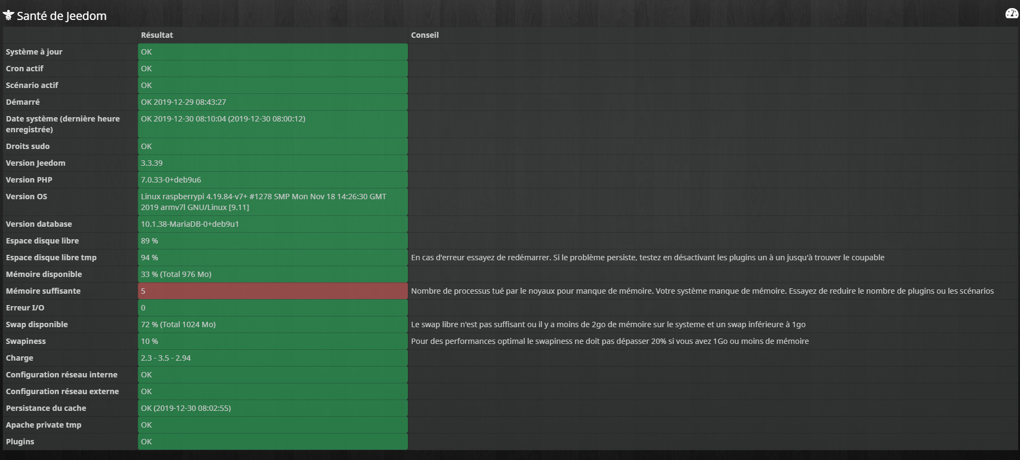Click the advice 'Le swap libre n'est pas suffisant'
This screenshot has width=1020, height=460.
point(608,324)
